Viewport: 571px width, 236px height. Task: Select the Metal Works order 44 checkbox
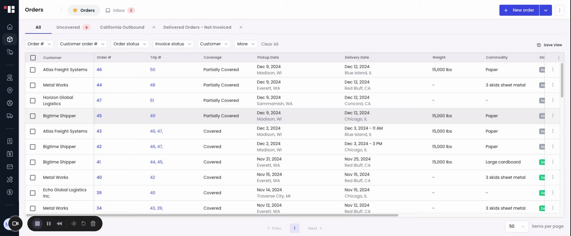[x=33, y=85]
